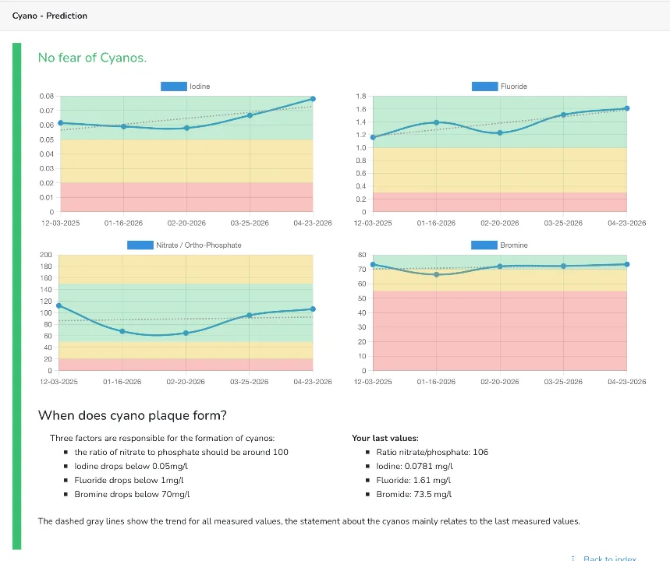
Task: Click the Cyano - Prediction header title
Action: [x=50, y=16]
